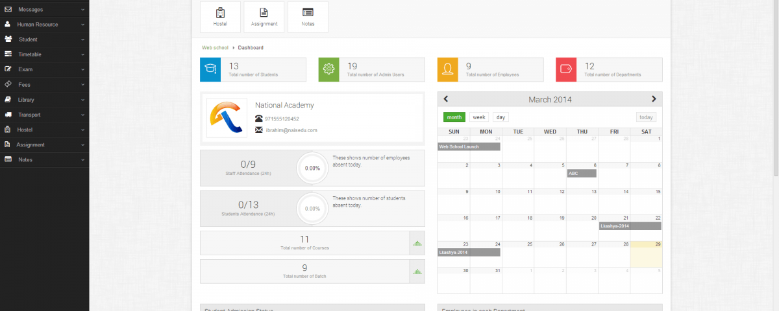Expand the Fees menu chevron

pyautogui.click(x=82, y=85)
